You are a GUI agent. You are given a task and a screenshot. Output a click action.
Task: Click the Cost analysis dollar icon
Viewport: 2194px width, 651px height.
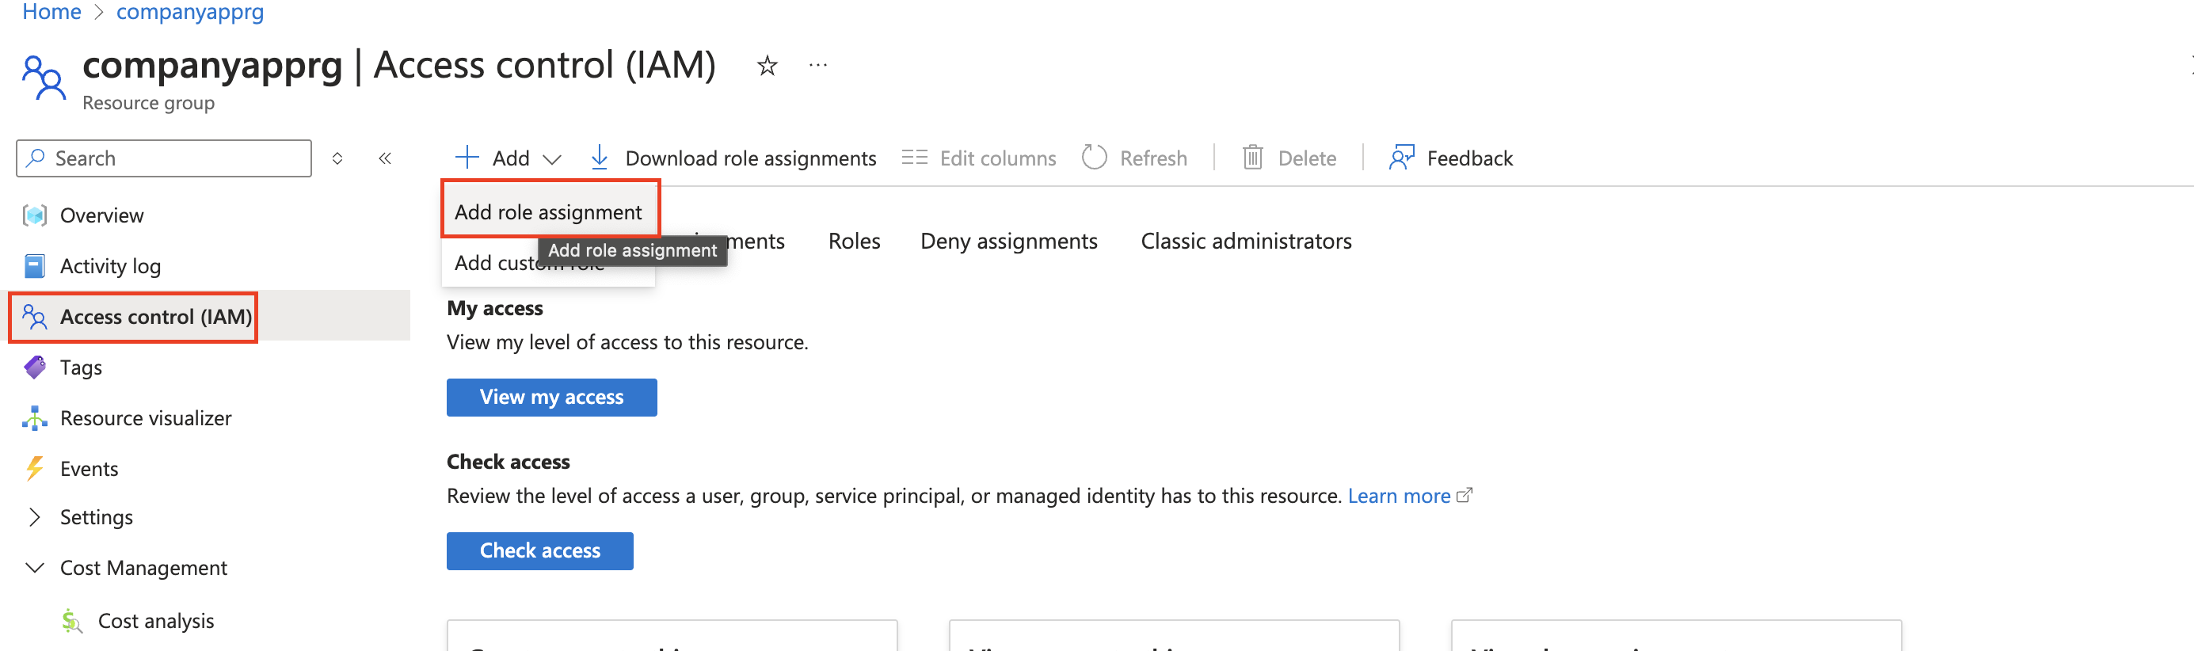click(72, 621)
